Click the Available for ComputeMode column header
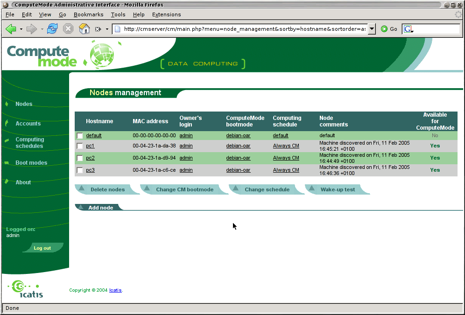The width and height of the screenshot is (465, 315). 435,121
